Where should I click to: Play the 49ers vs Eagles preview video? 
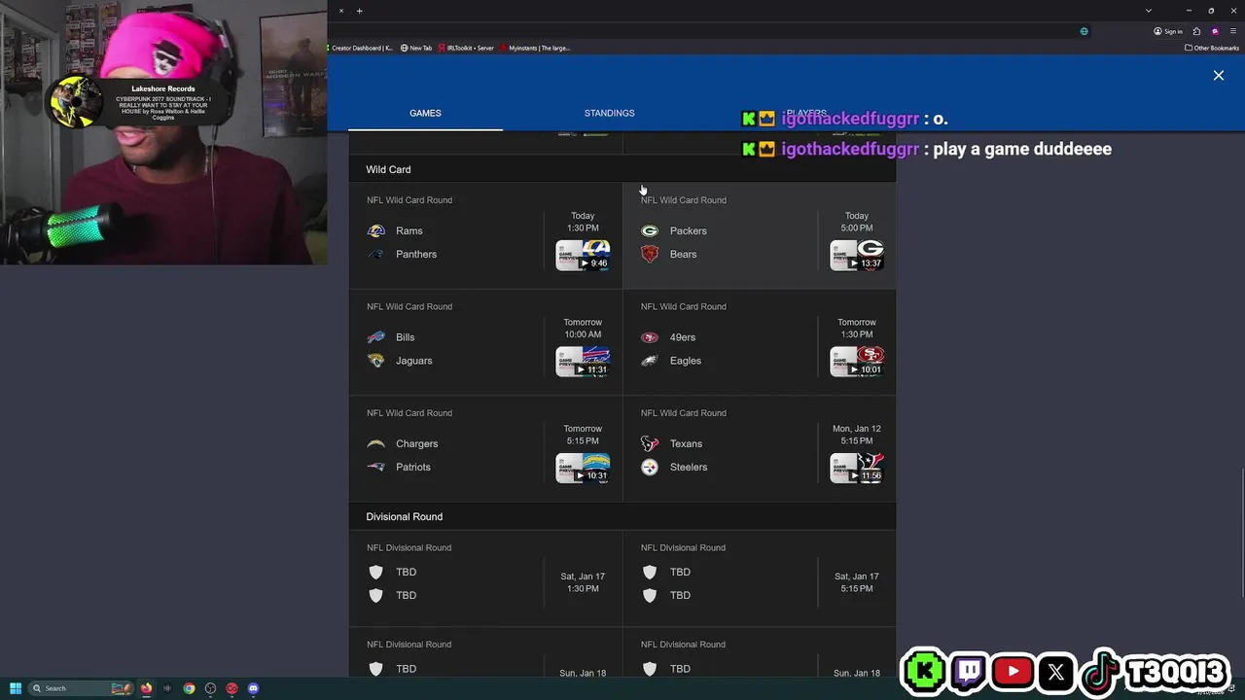[857, 361]
